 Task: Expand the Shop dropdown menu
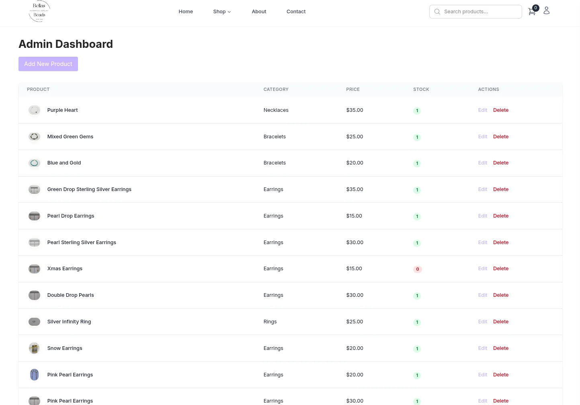coord(222,11)
